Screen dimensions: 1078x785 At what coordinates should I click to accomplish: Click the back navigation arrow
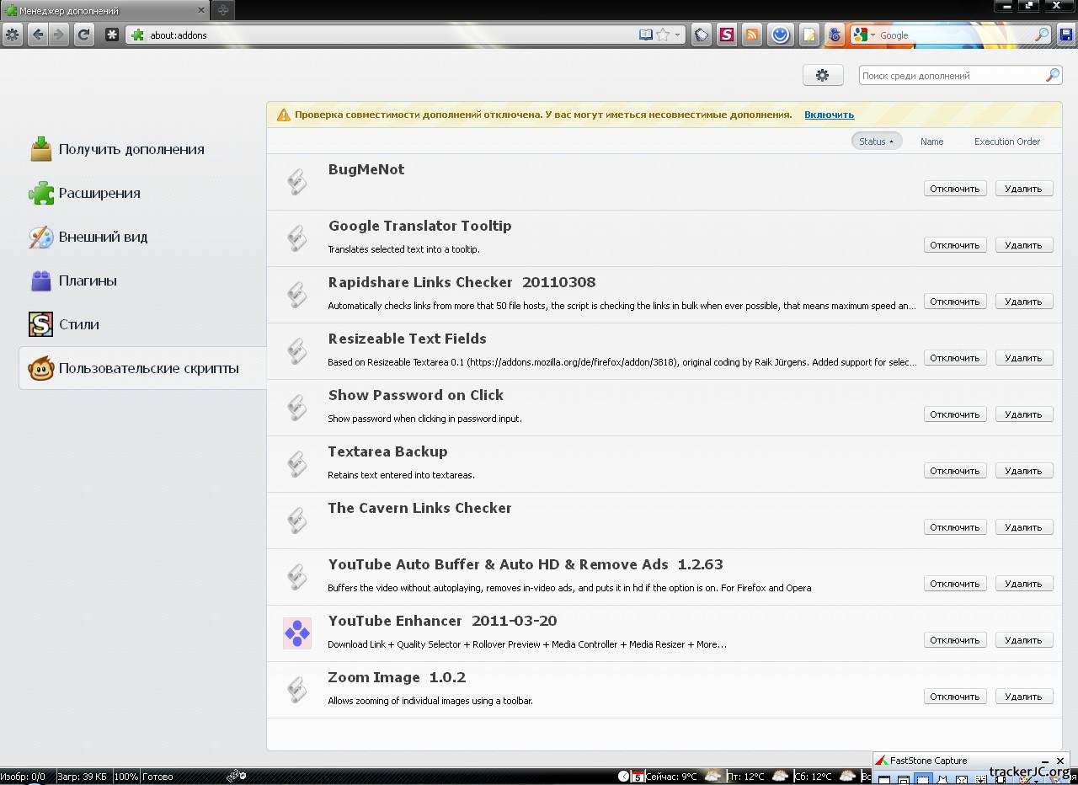tap(37, 35)
